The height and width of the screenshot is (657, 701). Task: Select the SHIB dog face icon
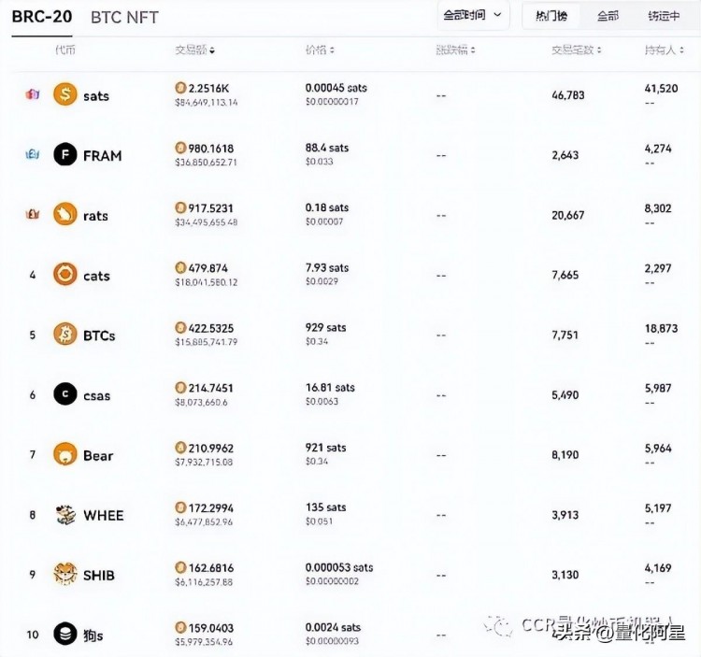pos(64,574)
